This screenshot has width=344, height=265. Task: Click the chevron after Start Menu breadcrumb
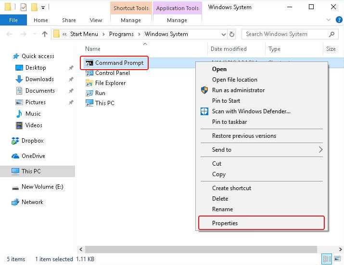103,35
